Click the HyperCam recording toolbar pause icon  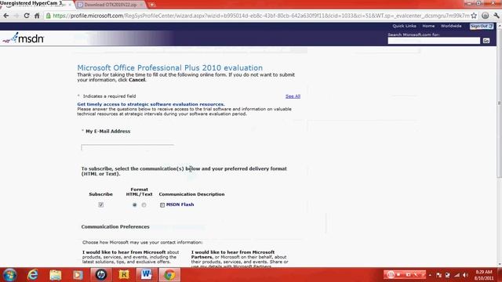[391, 275]
